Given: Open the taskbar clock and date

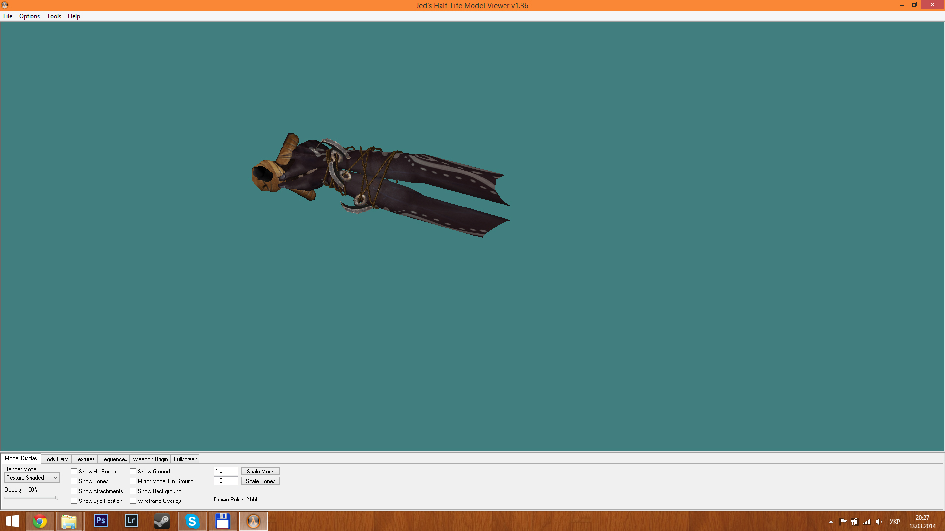Looking at the screenshot, I should [x=922, y=522].
